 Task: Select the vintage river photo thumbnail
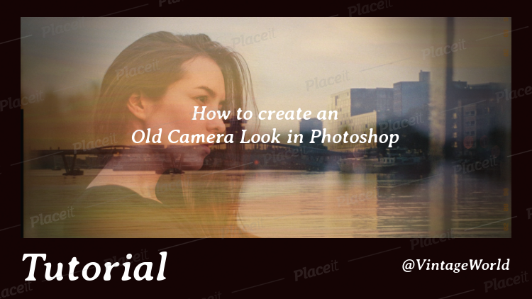(x=266, y=128)
